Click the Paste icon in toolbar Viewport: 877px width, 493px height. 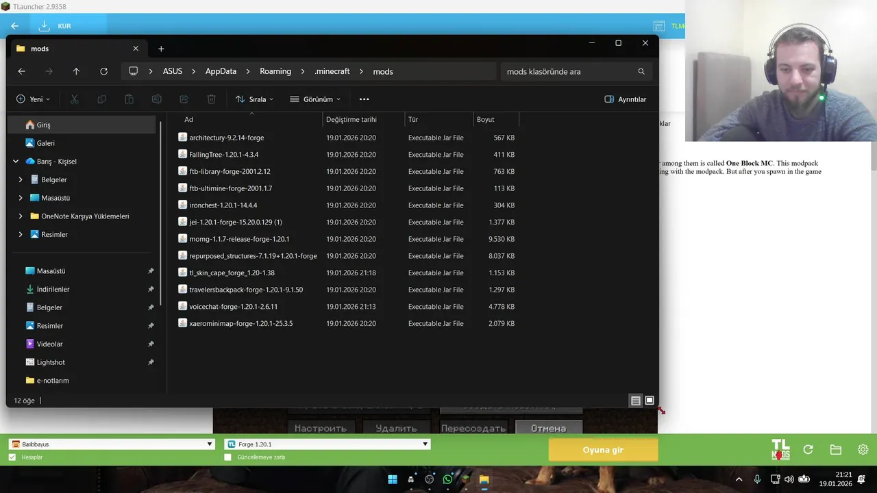coord(129,99)
